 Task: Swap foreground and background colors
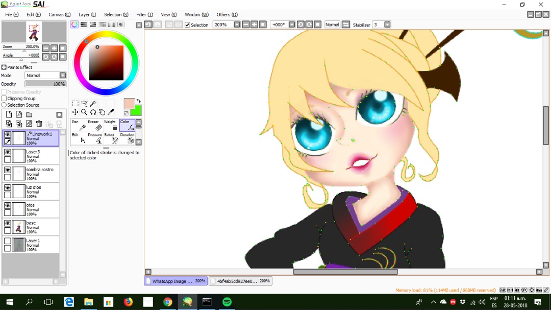pyautogui.click(x=138, y=101)
